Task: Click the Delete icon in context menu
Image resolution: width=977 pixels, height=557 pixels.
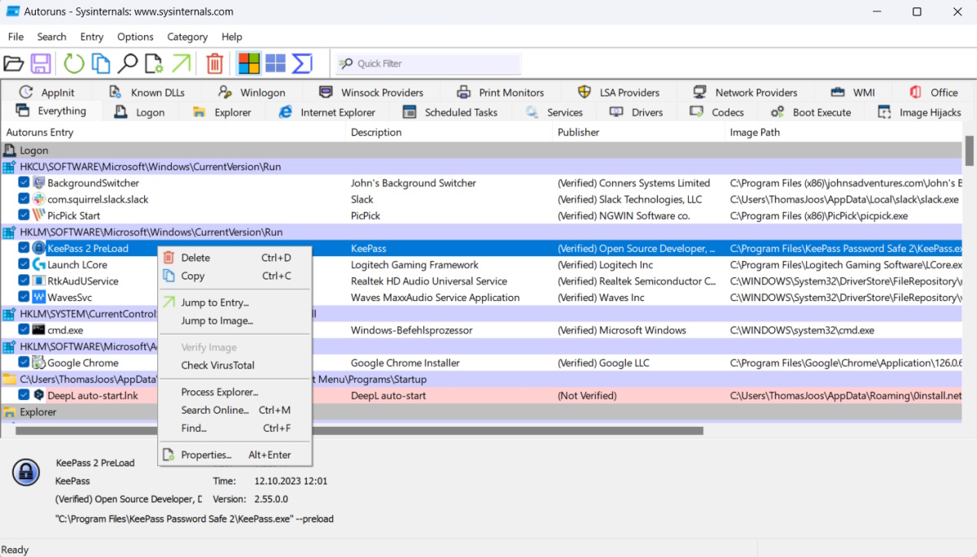Action: click(169, 258)
